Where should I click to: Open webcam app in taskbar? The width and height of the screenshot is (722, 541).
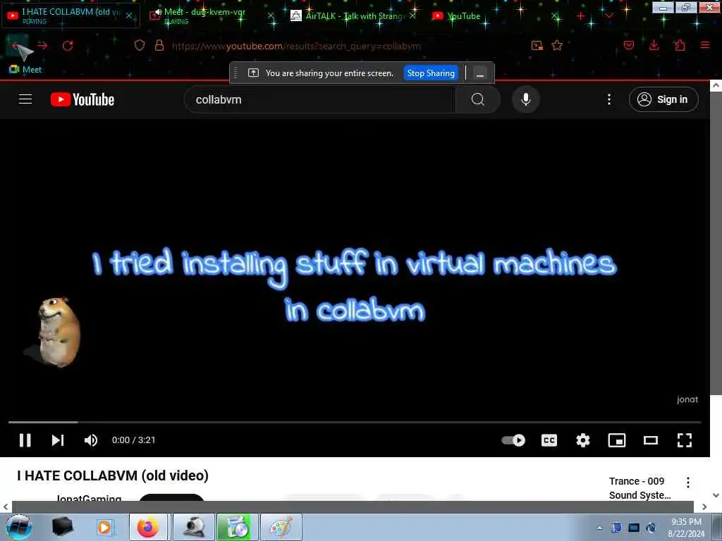(194, 527)
